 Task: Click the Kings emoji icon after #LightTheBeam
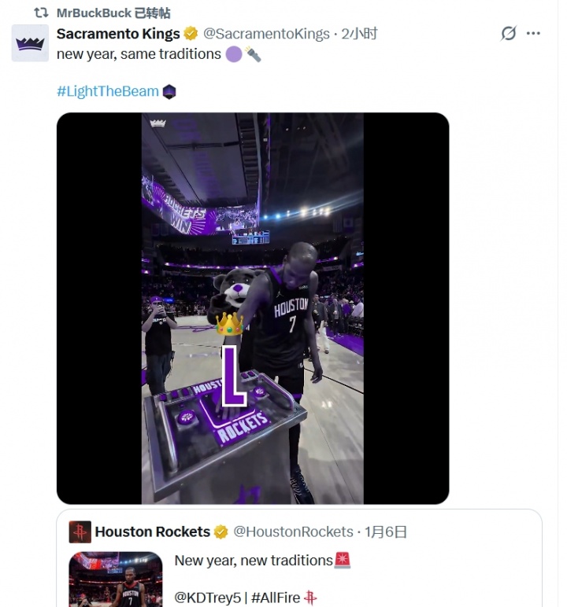pyautogui.click(x=169, y=92)
